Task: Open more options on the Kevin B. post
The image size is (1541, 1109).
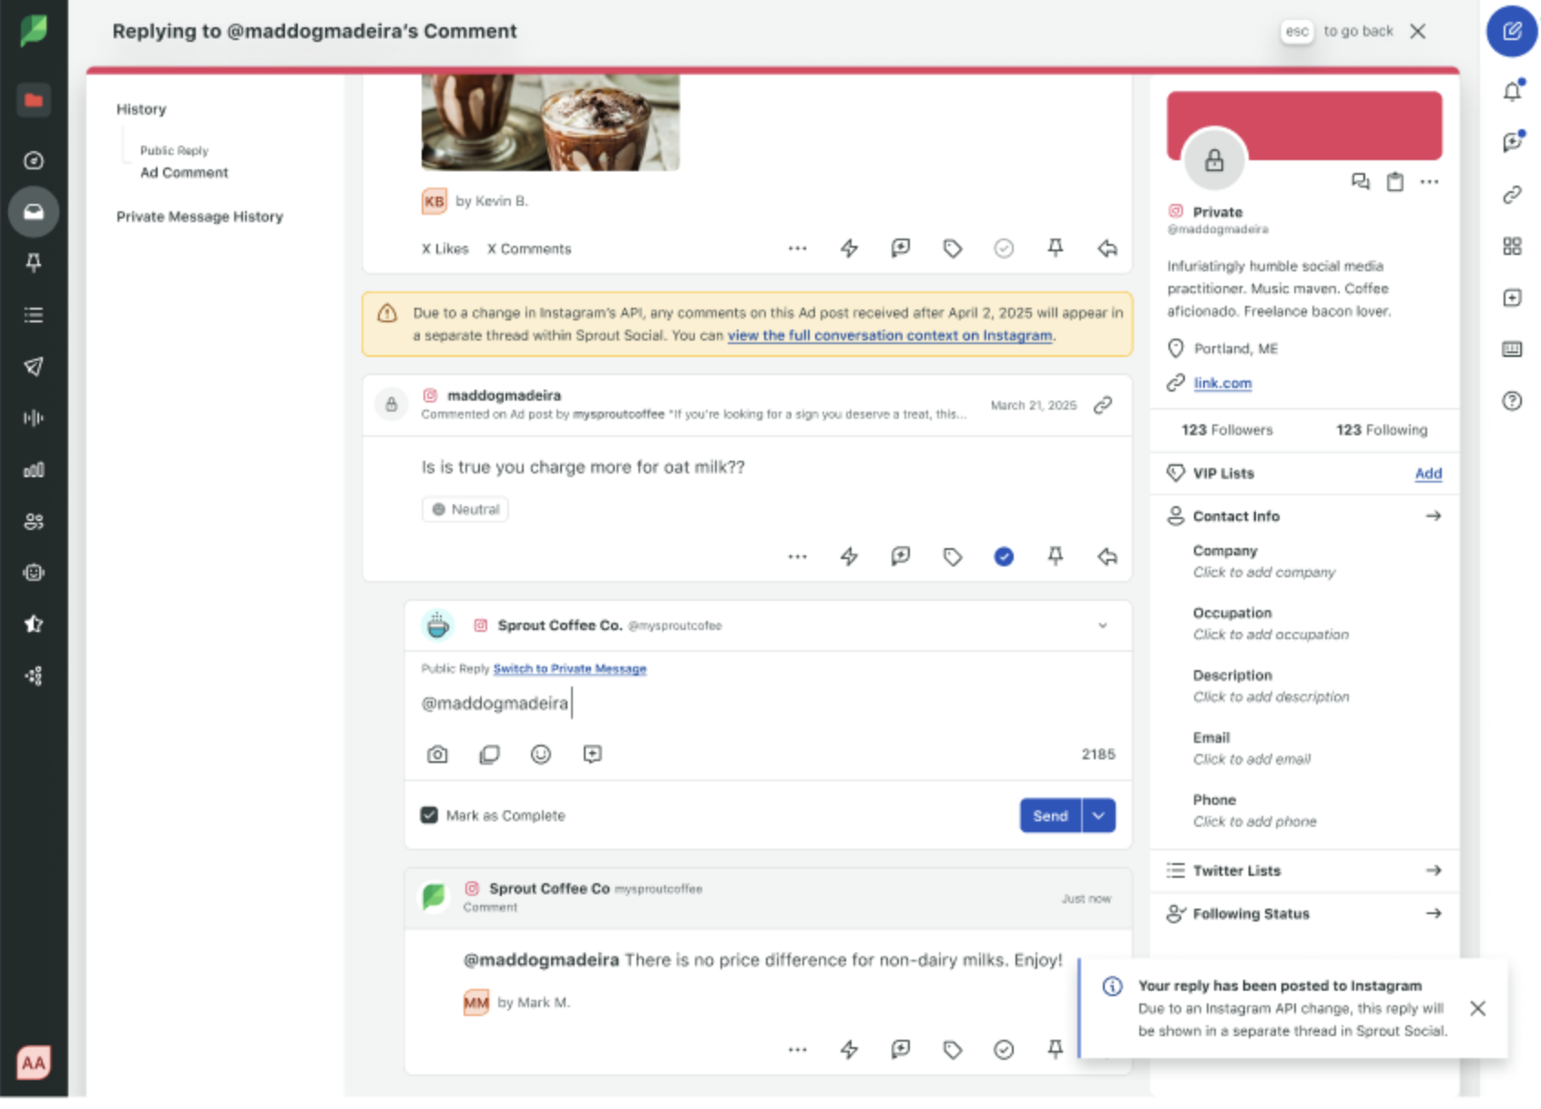Action: 798,249
